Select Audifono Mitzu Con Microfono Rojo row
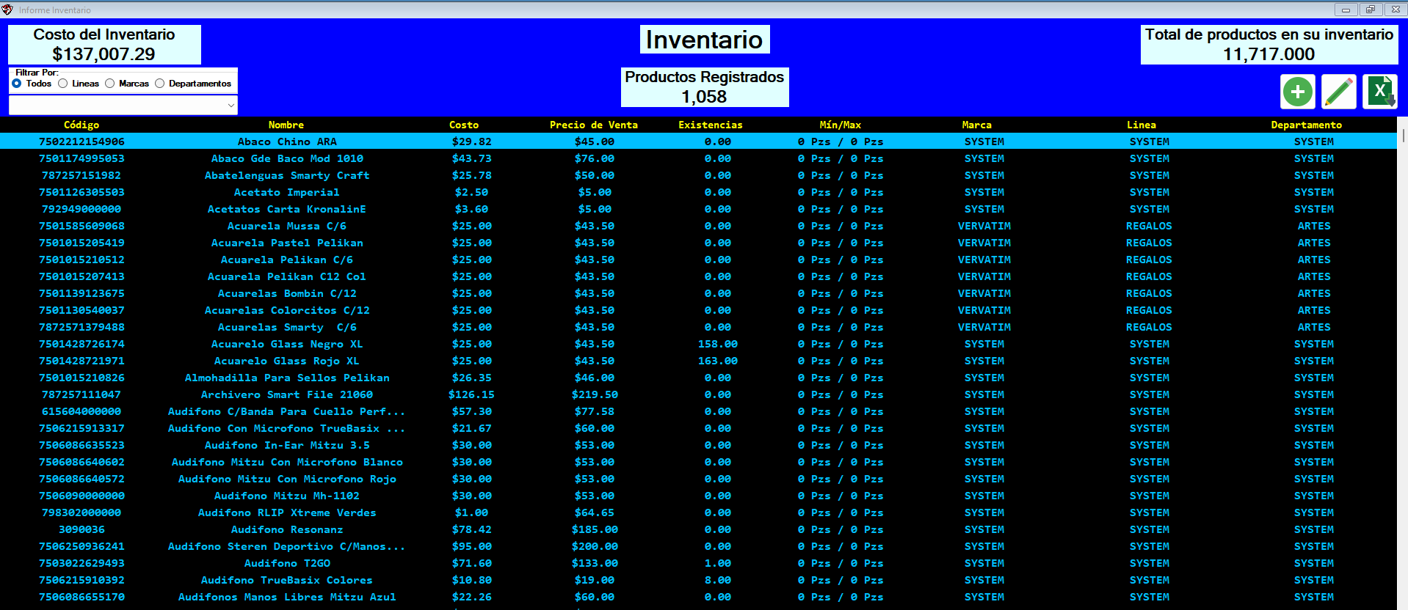 coord(698,479)
